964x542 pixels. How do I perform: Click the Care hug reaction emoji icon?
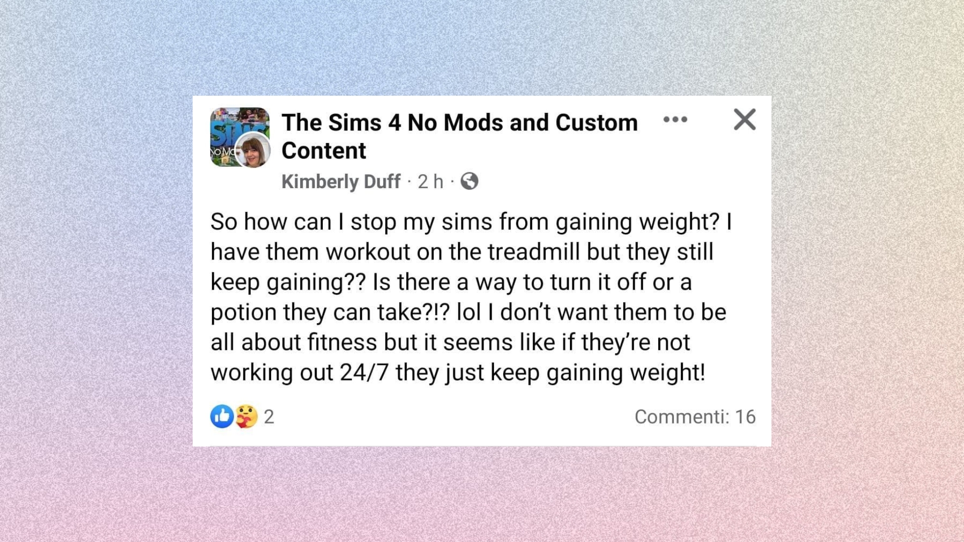[x=247, y=416]
